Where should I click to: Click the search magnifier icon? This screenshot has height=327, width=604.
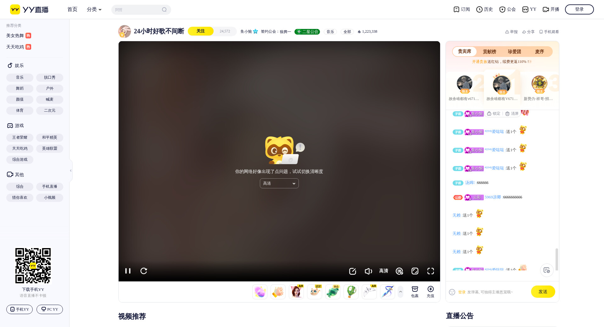[164, 10]
